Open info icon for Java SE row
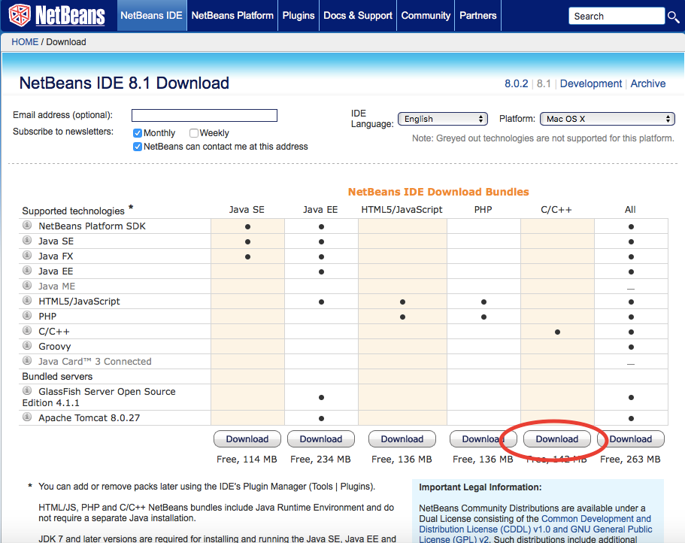Viewport: 685px width, 543px height. pos(27,240)
